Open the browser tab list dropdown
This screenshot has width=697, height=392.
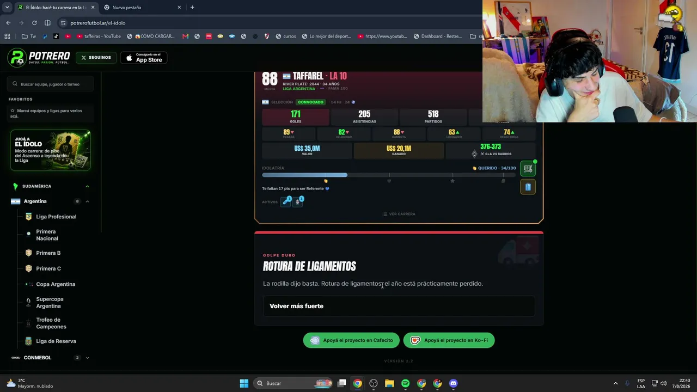coord(7,7)
